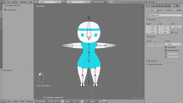Open the Global transform orientation dropdown

69,101
